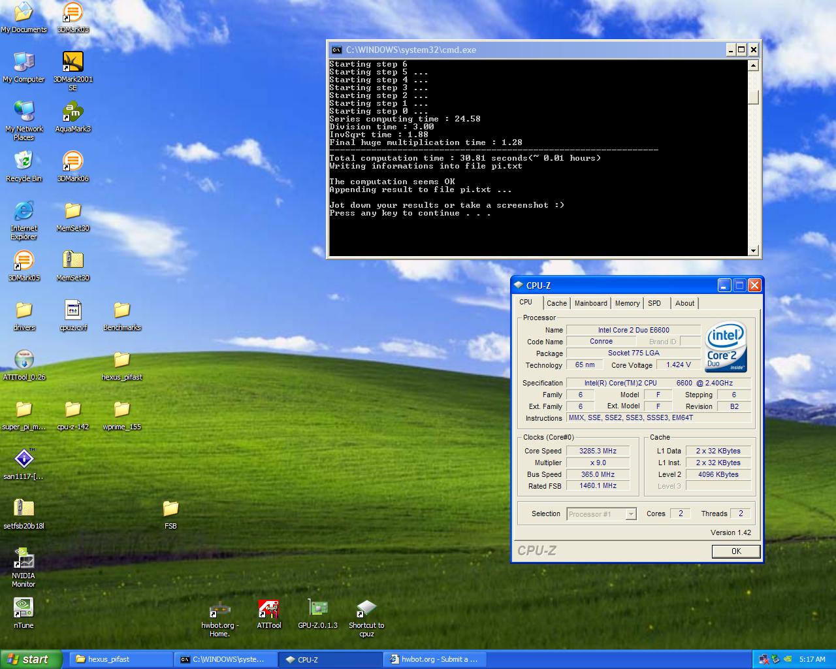The height and width of the screenshot is (669, 836).
Task: Click the Level 2 cache value 4096 KBytes
Action: (718, 474)
